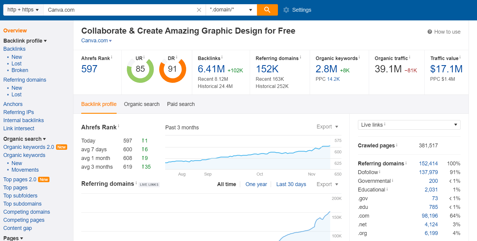
Task: Clear the Canva.com search field with X
Action: click(199, 10)
